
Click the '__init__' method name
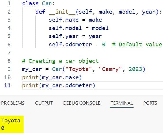62,12
